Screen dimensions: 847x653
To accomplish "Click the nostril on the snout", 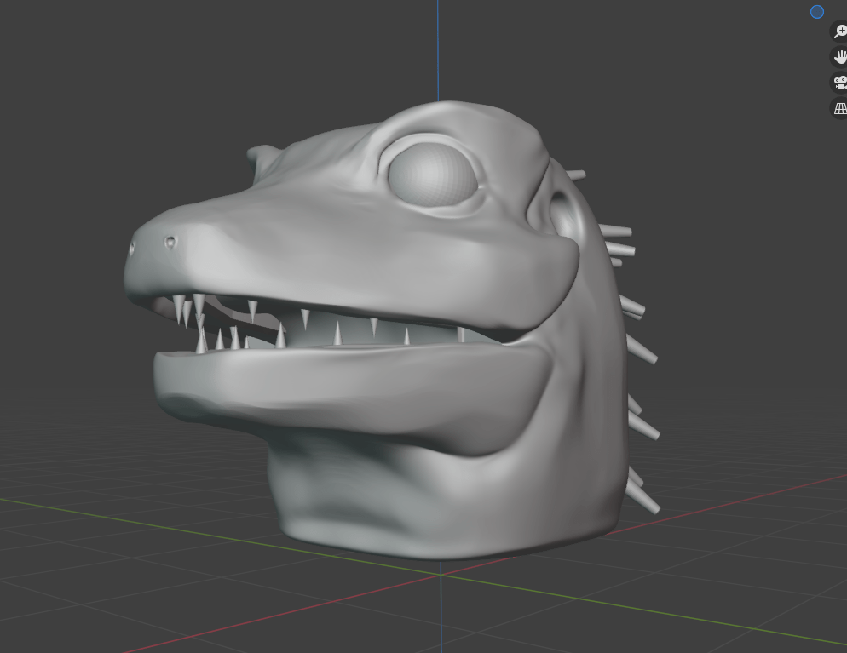I will (x=171, y=242).
